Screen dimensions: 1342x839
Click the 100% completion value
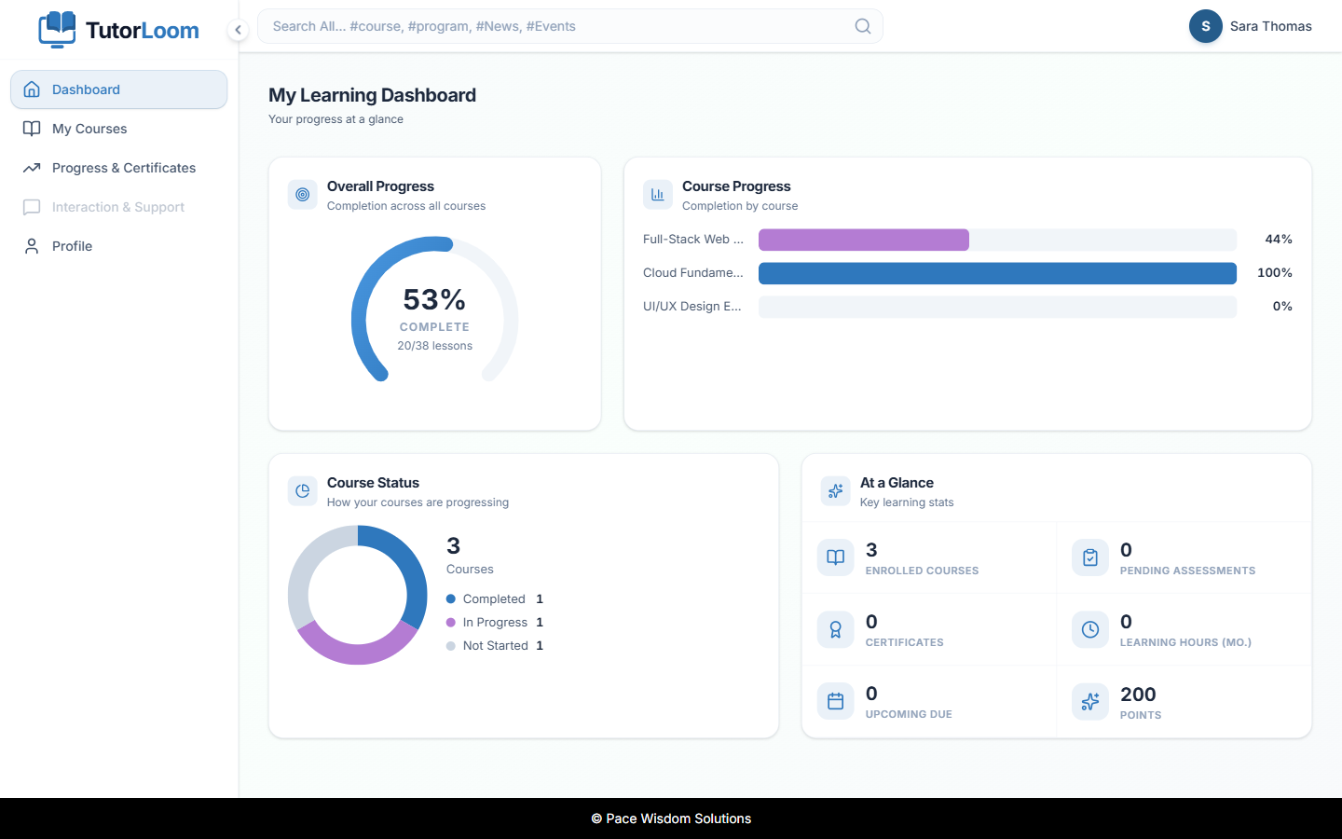(x=1275, y=273)
